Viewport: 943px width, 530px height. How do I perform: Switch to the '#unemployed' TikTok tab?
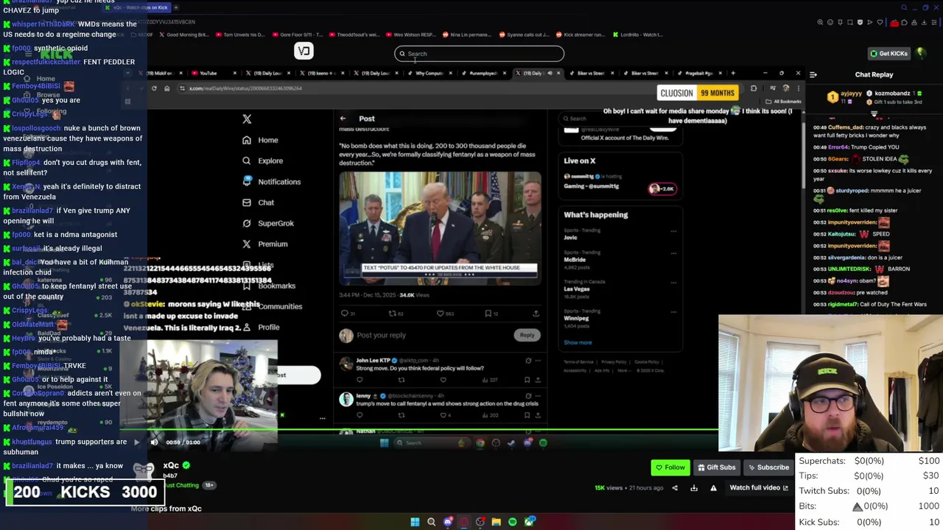483,73
